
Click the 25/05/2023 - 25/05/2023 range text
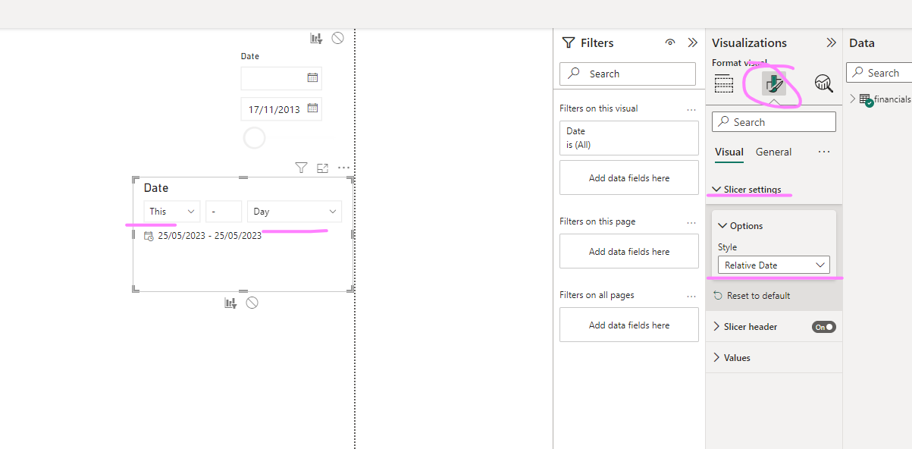pyautogui.click(x=210, y=236)
